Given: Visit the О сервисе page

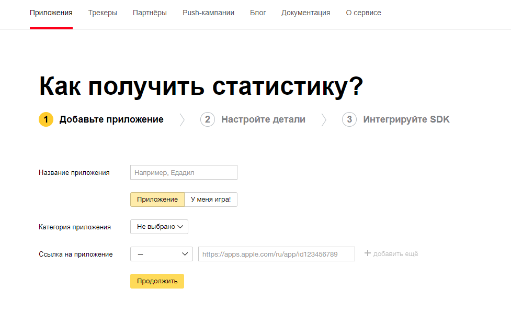Looking at the screenshot, I should [x=364, y=13].
